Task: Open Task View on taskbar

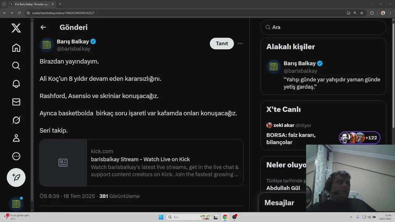Action: click(x=216, y=217)
